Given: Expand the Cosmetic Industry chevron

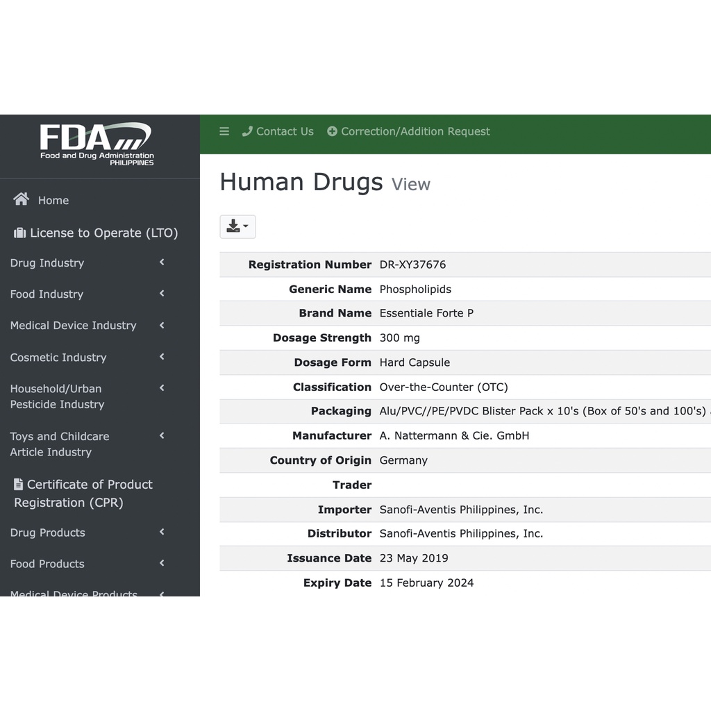Looking at the screenshot, I should pyautogui.click(x=162, y=357).
